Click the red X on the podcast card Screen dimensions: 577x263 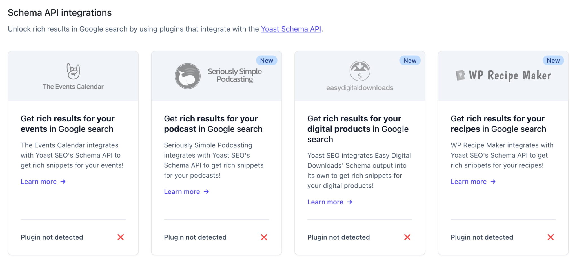tap(264, 237)
